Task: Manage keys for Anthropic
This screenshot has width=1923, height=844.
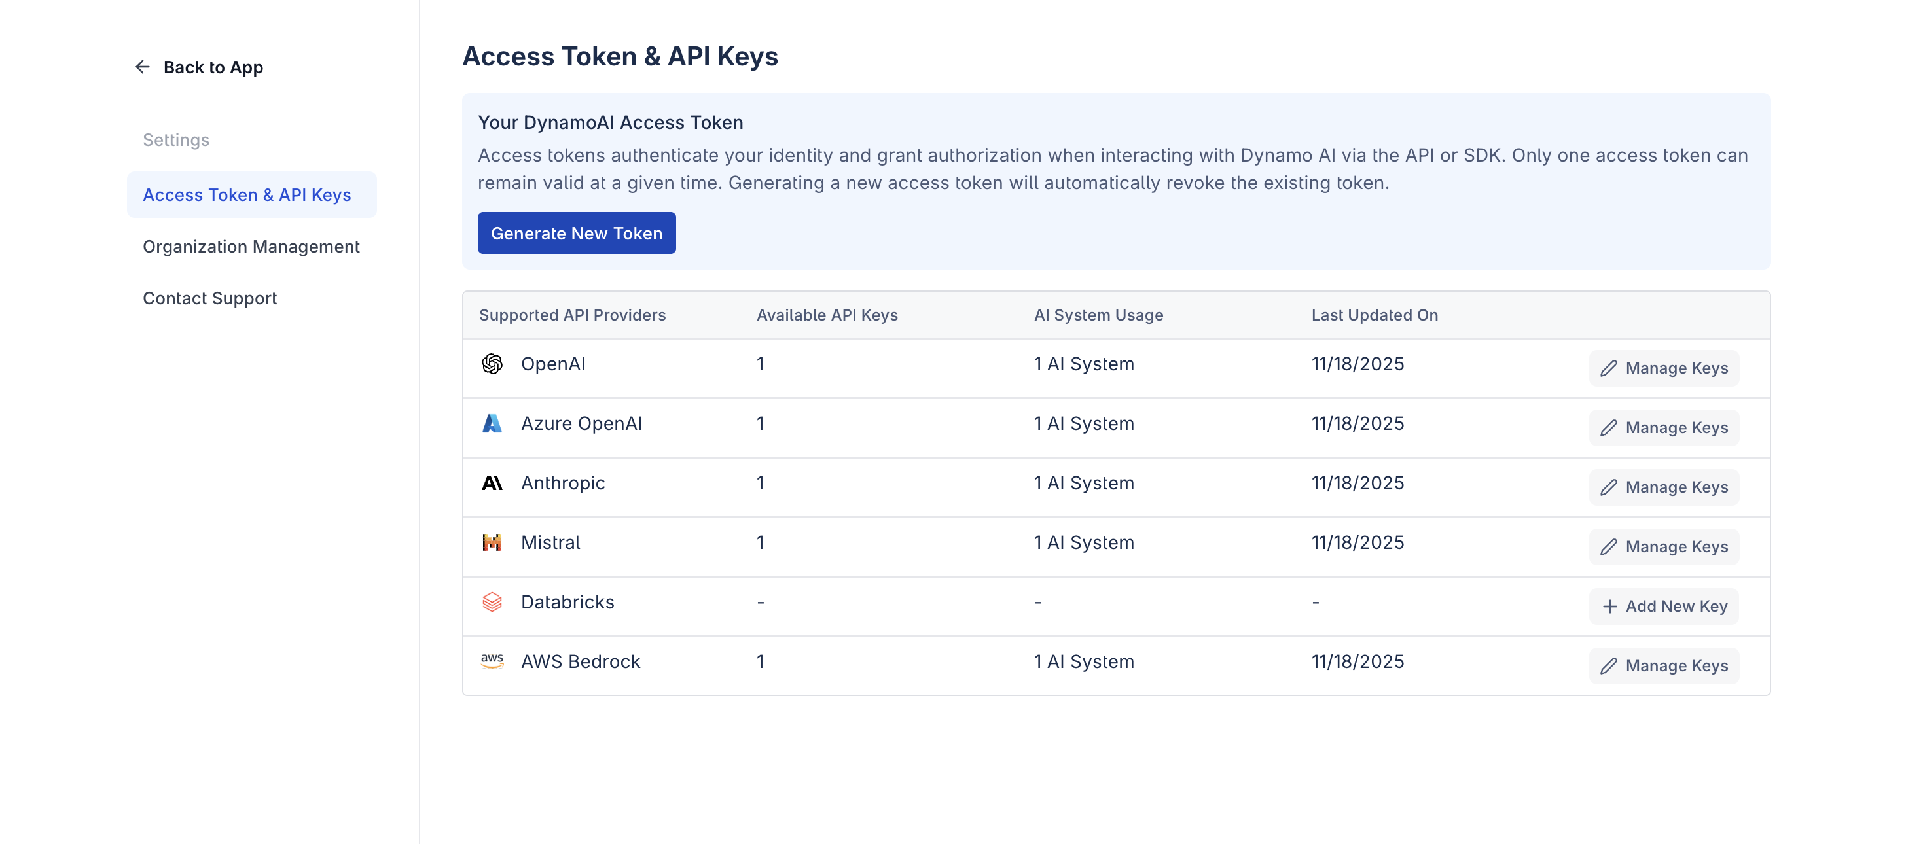Action: 1663,487
